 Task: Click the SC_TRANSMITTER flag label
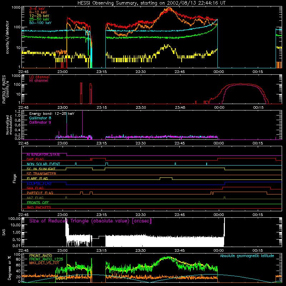tap(41, 174)
